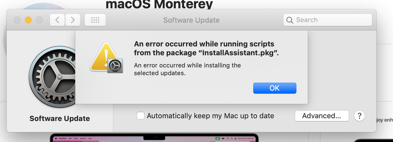393x142 pixels.
Task: Click the InstallAssistant.pkg error message text
Action: [x=206, y=48]
